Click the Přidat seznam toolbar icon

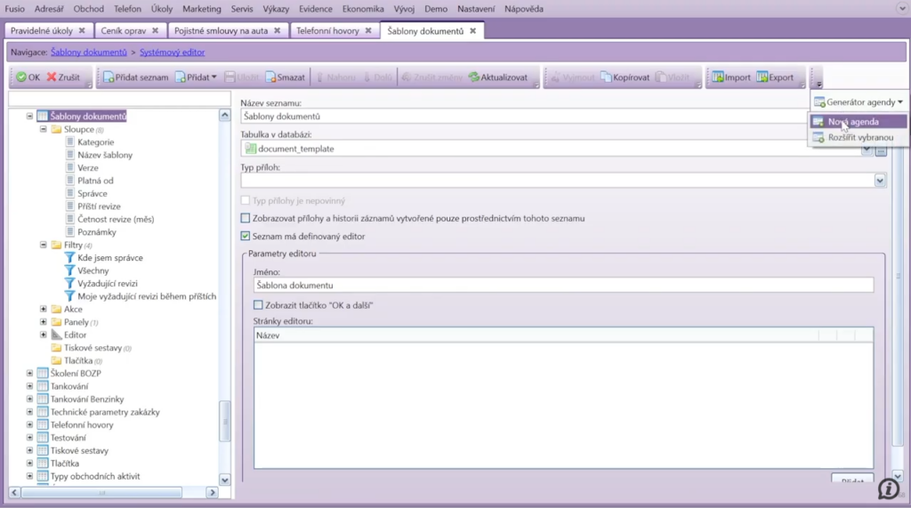click(x=106, y=77)
